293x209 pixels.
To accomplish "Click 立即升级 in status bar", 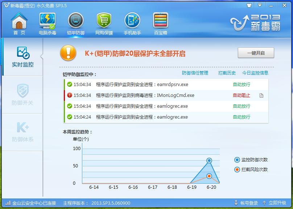I will point(277,203).
